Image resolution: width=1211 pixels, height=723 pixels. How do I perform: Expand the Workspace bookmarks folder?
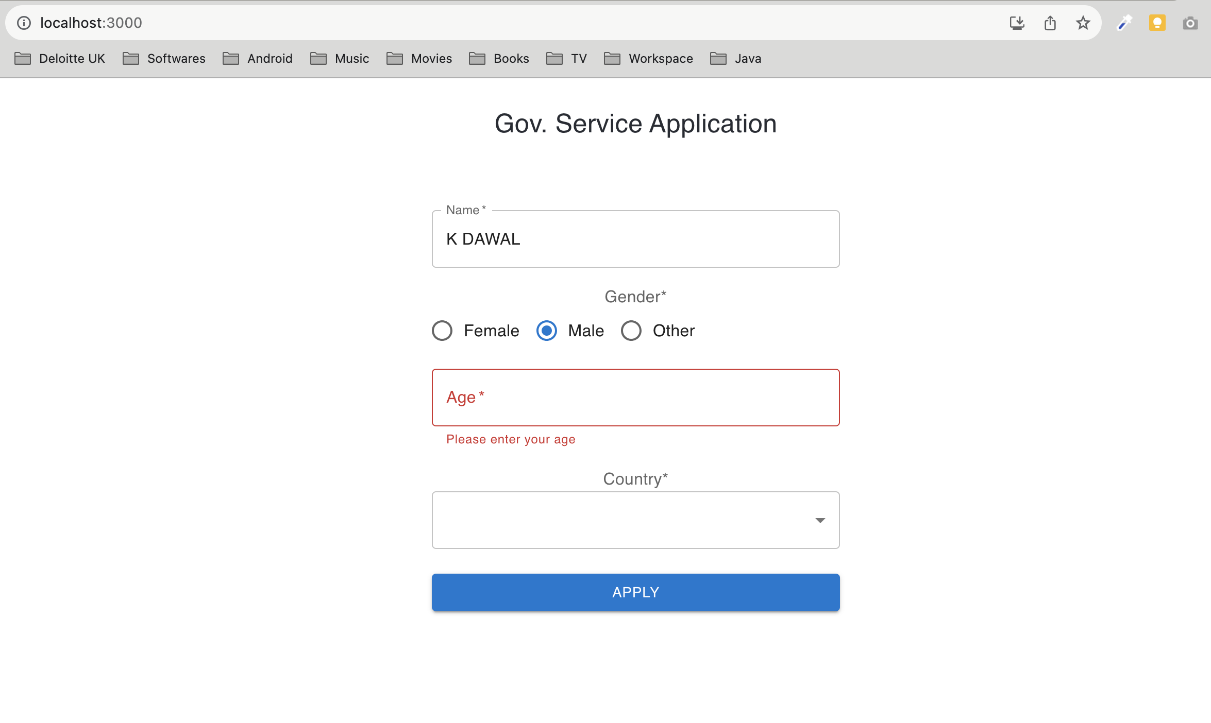click(648, 59)
